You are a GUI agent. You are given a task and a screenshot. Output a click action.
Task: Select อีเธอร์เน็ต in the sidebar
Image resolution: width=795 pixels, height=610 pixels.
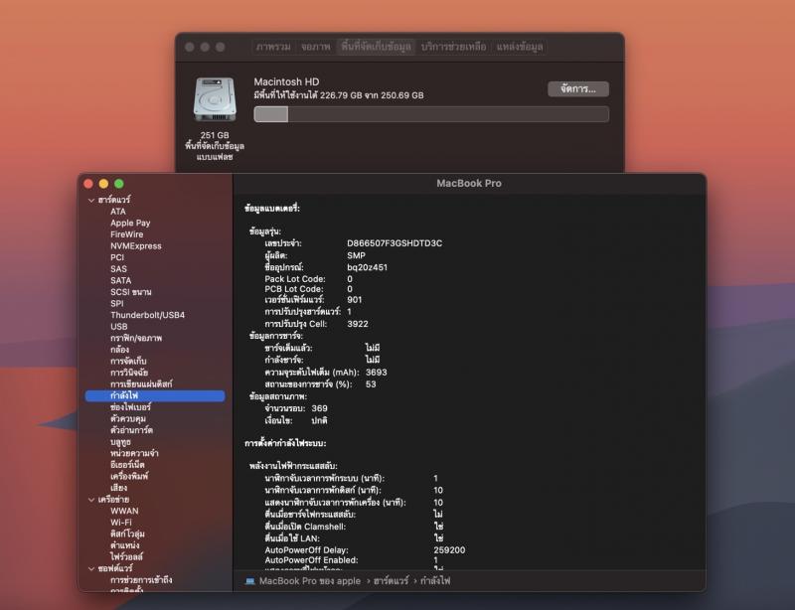(127, 465)
